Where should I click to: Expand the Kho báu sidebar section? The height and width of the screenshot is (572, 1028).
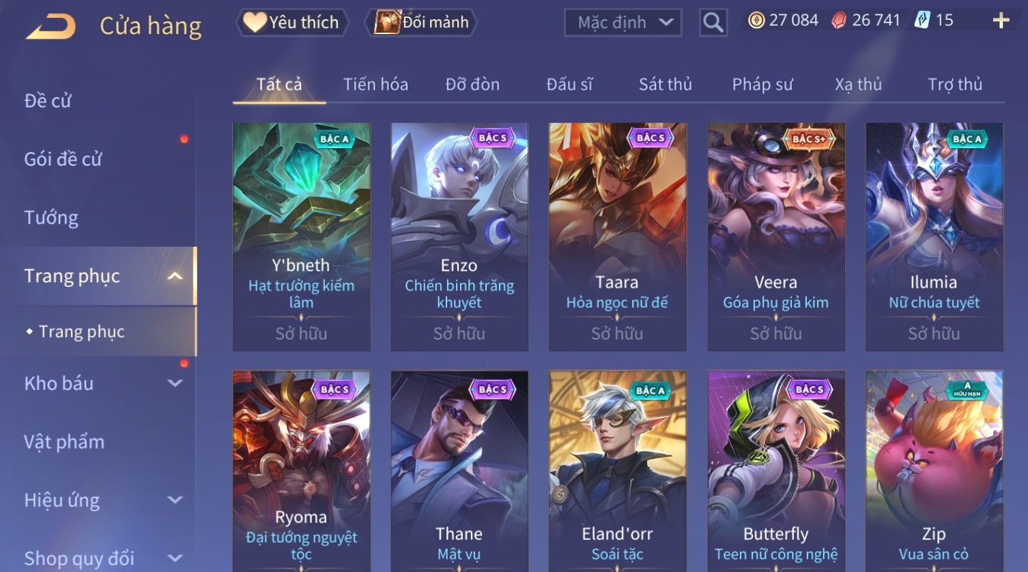[175, 383]
